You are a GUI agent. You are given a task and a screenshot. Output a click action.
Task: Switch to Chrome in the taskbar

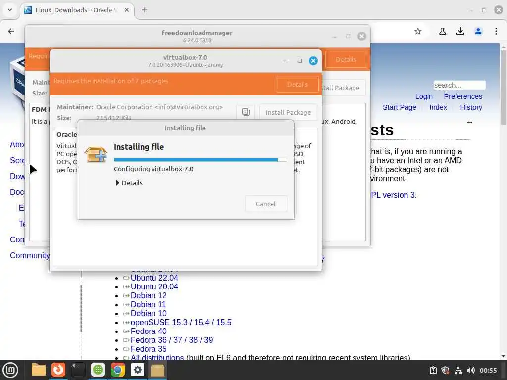(x=118, y=370)
